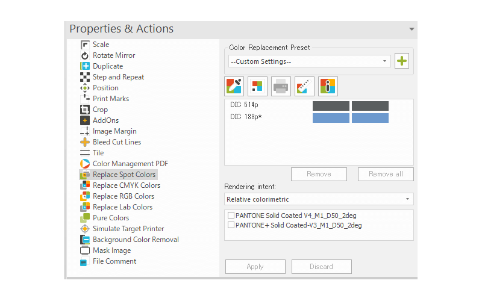Click the color swatch squares toolbar icon
The height and width of the screenshot is (301, 482).
pyautogui.click(x=257, y=86)
